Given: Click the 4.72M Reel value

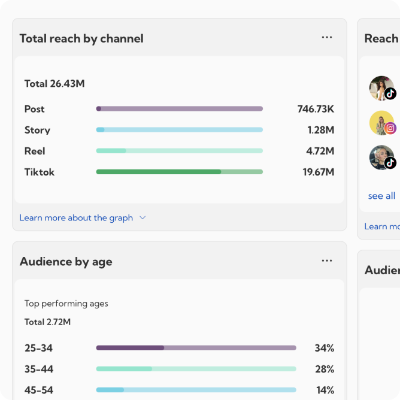Looking at the screenshot, I should pos(320,151).
